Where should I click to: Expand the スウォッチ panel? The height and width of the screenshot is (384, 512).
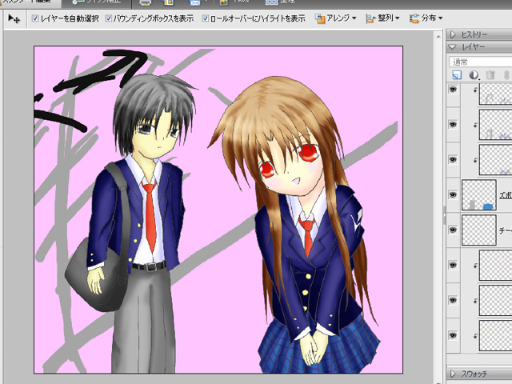click(453, 374)
